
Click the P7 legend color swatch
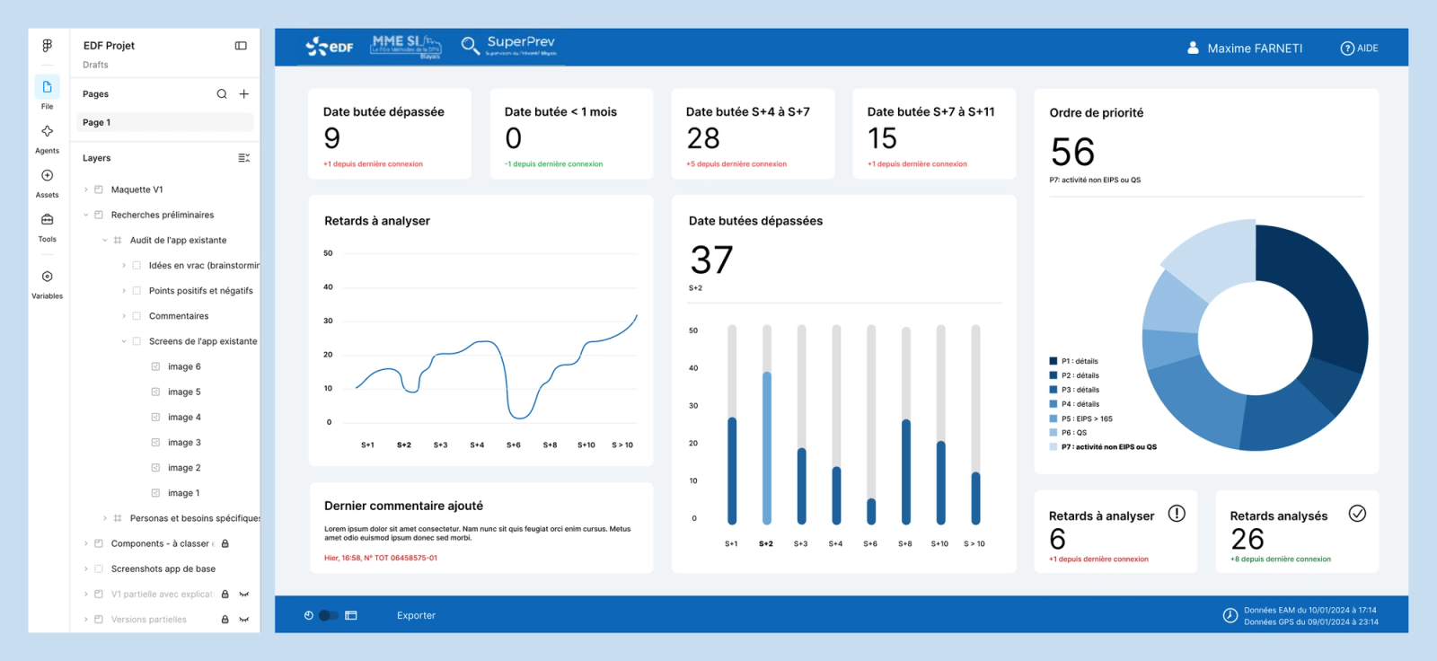[1054, 446]
